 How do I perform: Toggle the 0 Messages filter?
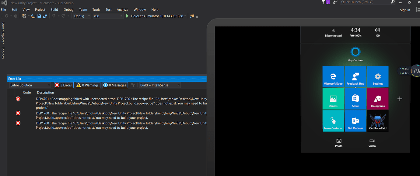115,85
